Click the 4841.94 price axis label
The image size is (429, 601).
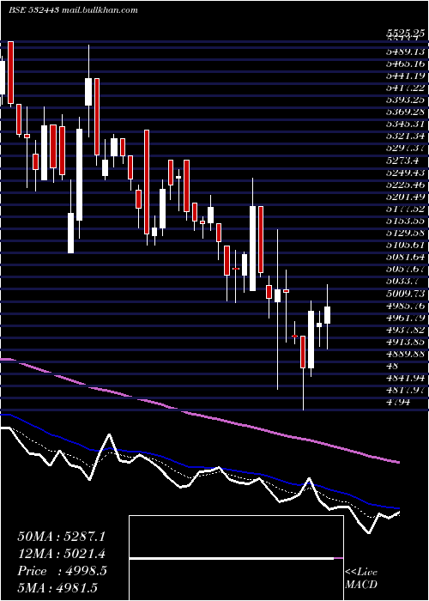tap(405, 378)
